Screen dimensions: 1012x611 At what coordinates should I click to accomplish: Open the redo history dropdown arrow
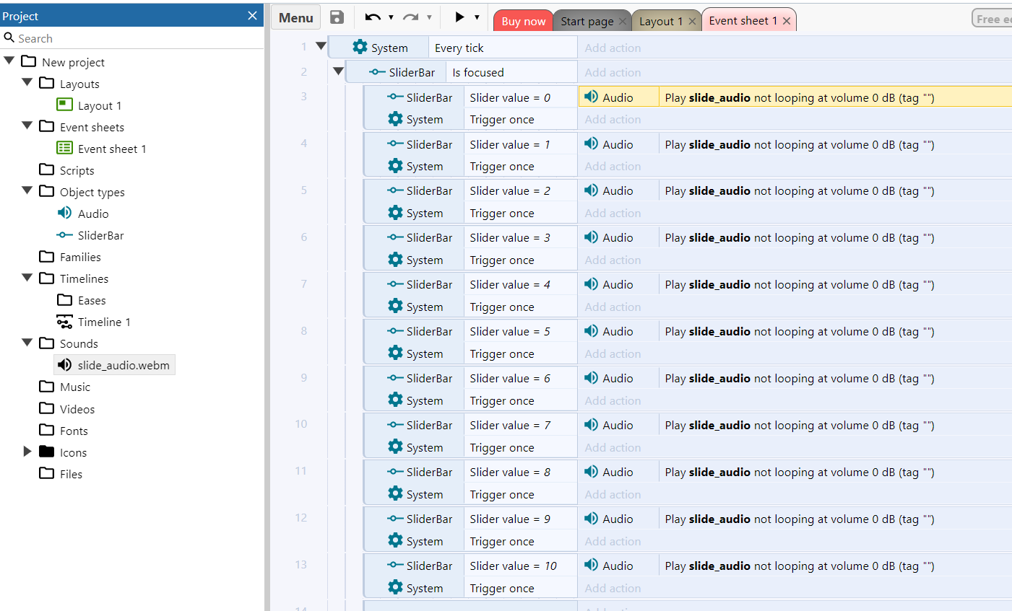(429, 17)
